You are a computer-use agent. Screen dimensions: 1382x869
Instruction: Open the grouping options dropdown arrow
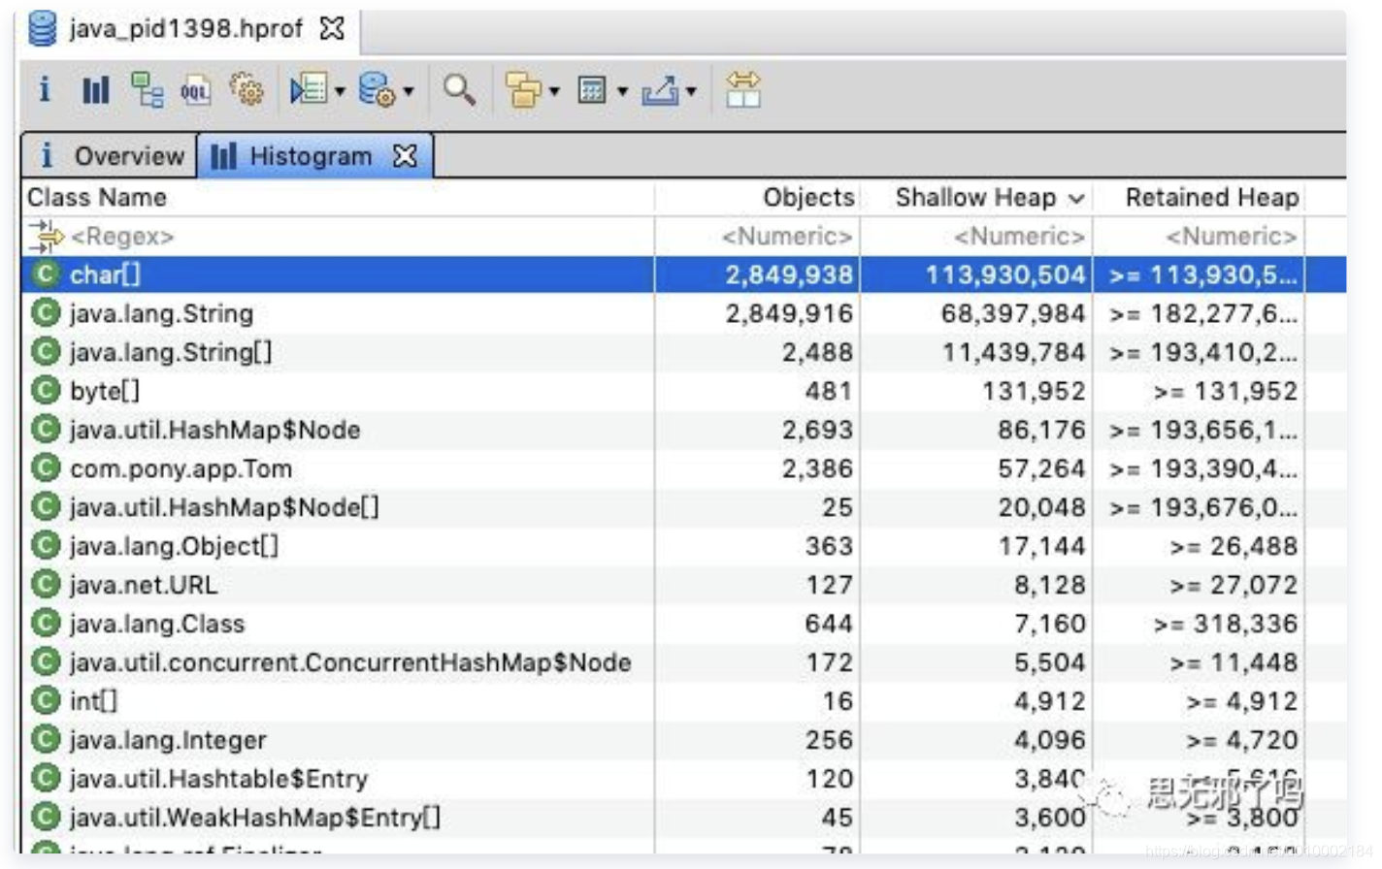[x=553, y=92]
